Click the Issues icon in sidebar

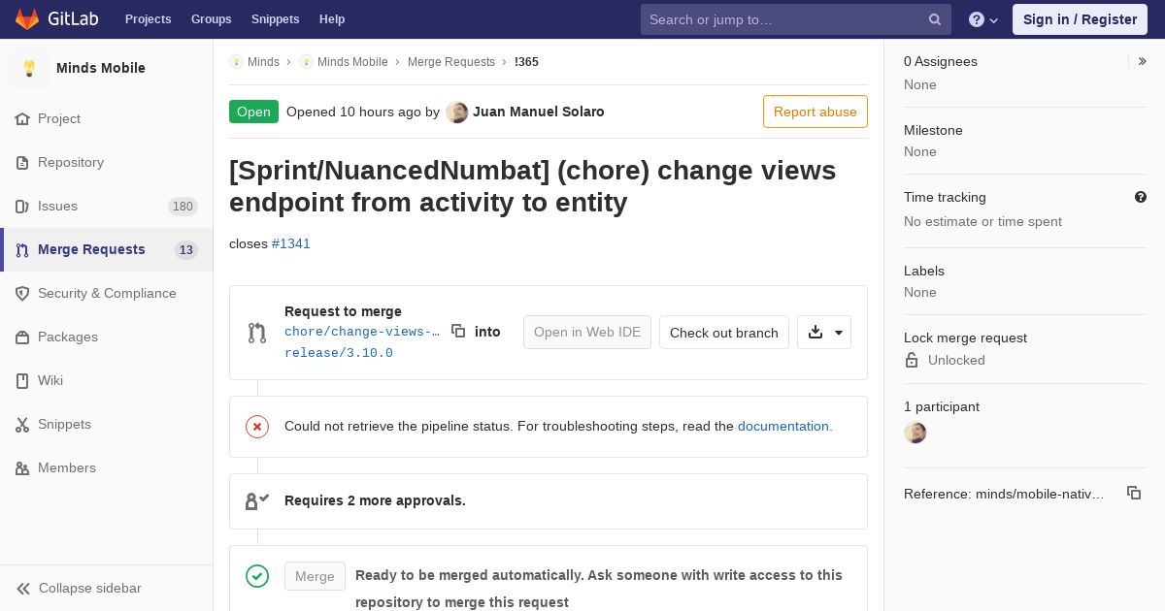pyautogui.click(x=22, y=206)
